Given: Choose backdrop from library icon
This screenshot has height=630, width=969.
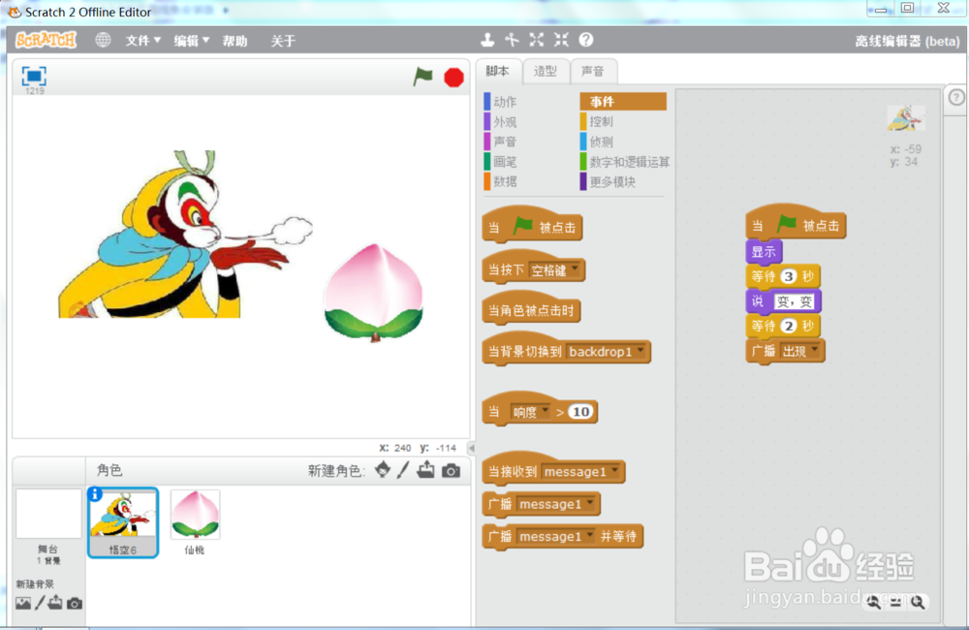Looking at the screenshot, I should [x=23, y=603].
